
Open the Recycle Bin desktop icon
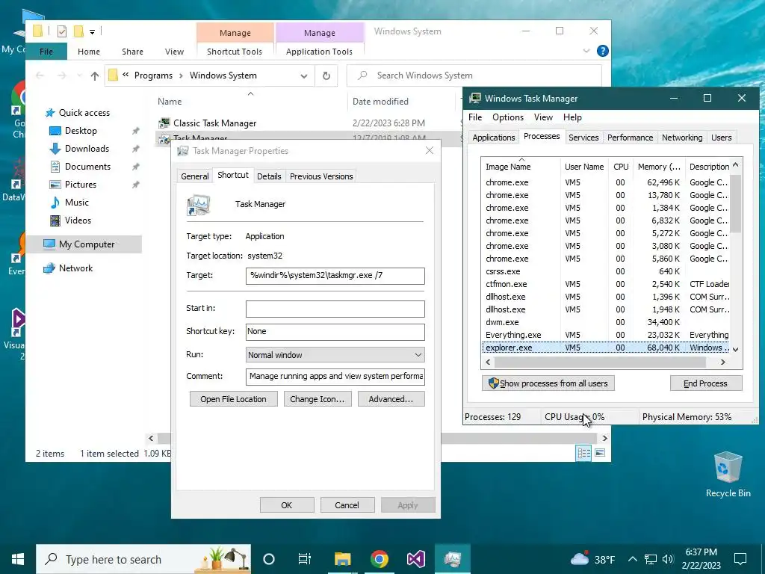click(728, 468)
